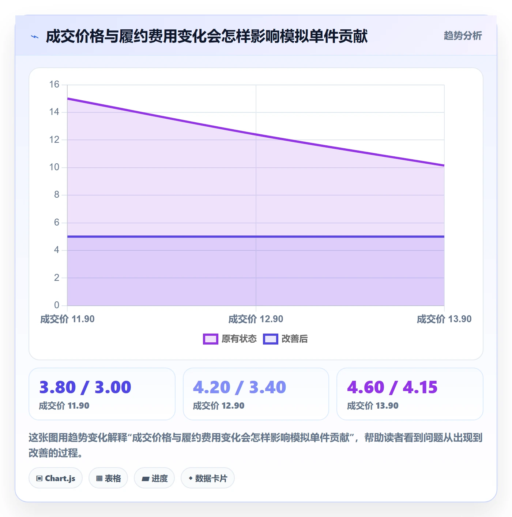Viewport: 512px width, 517px height.
Task: Click y-axis value 2
Action: [57, 278]
